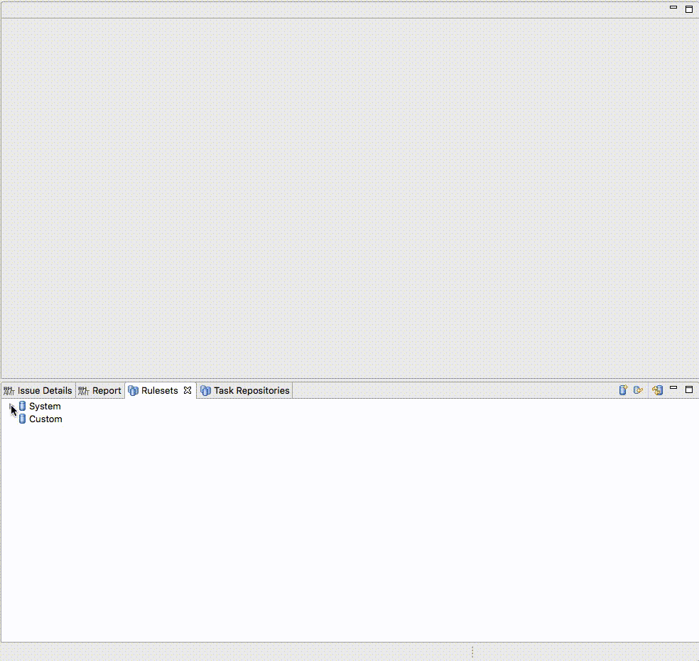The image size is (699, 661).
Task: Maximize the Rulesets bottom panel
Action: pos(688,389)
